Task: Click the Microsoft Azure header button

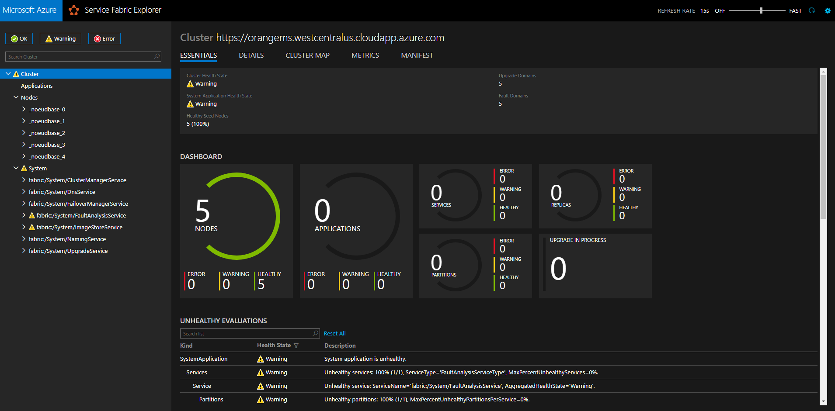Action: (x=31, y=10)
